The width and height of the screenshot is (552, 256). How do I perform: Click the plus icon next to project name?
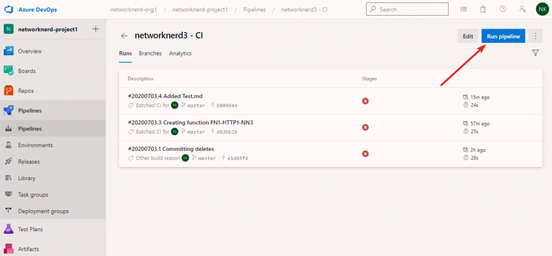[96, 29]
